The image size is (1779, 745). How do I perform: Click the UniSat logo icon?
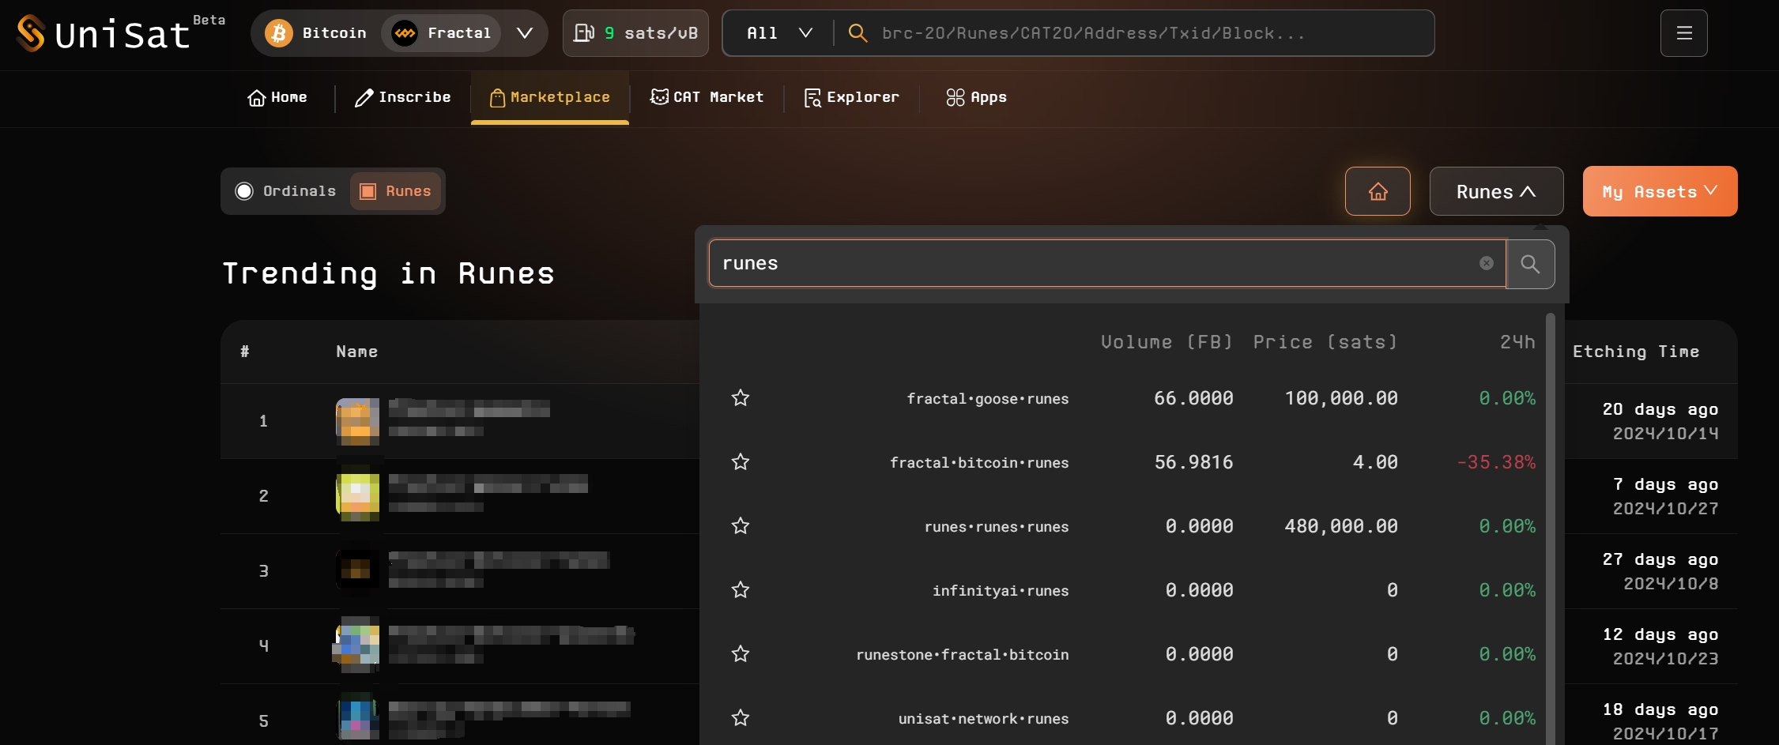(x=31, y=33)
